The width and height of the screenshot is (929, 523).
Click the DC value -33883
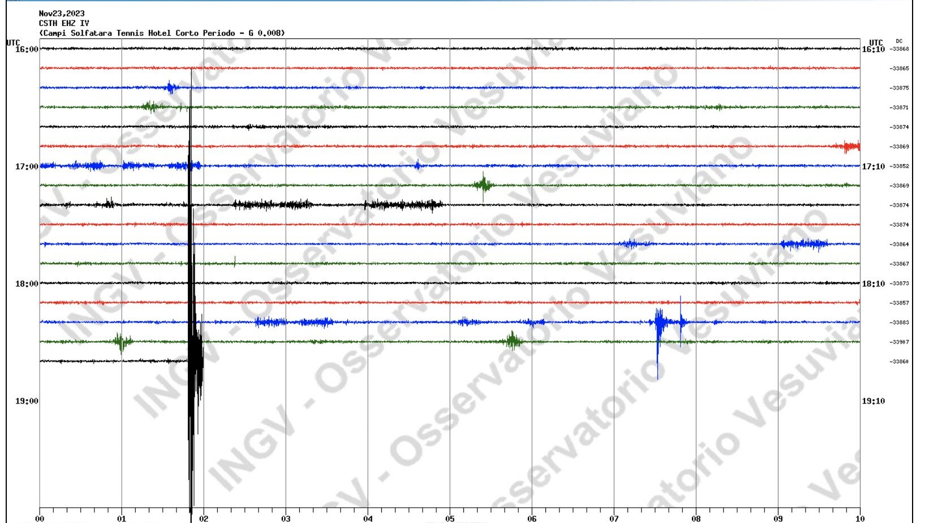(x=900, y=323)
